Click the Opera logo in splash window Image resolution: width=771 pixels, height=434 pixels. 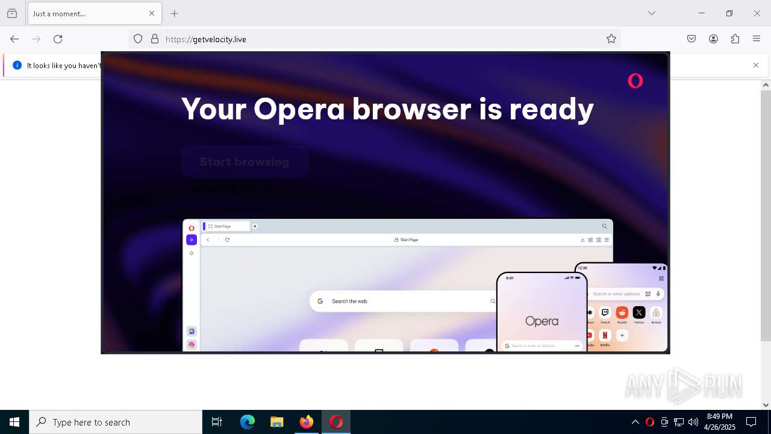[x=635, y=81]
